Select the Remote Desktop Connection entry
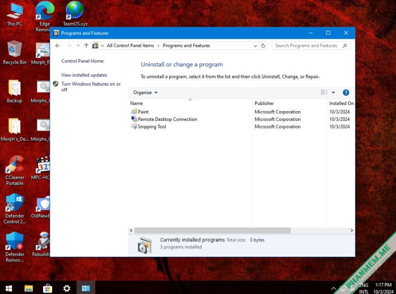This screenshot has width=396, height=294. pos(164,119)
